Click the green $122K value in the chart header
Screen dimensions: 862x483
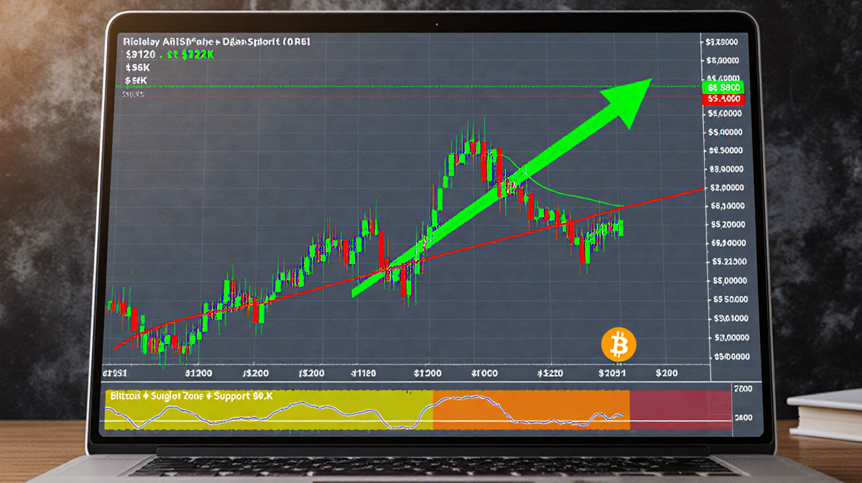pos(195,55)
